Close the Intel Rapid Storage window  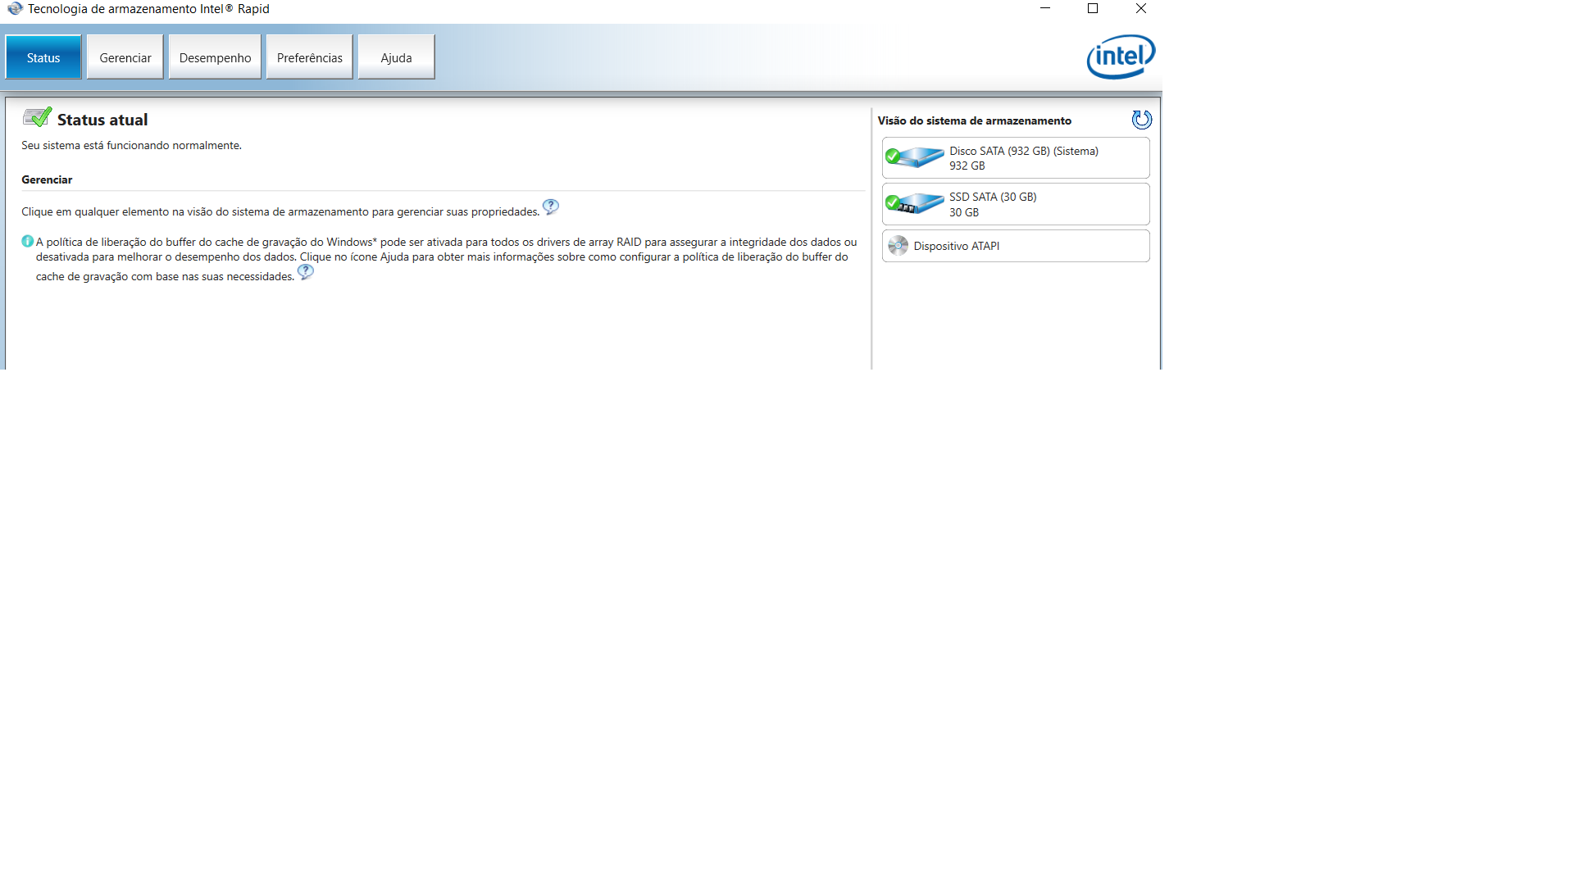point(1140,9)
